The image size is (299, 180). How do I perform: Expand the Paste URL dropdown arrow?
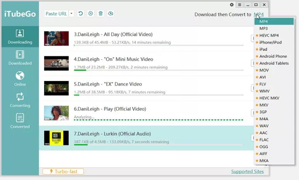point(71,14)
